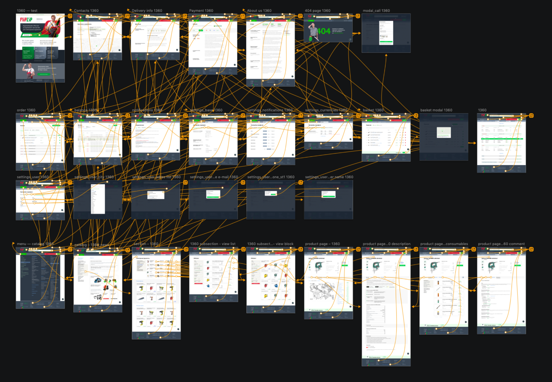Select the 1360 subsection - view list label
Viewport: 552px width, 382px height.
(213, 244)
